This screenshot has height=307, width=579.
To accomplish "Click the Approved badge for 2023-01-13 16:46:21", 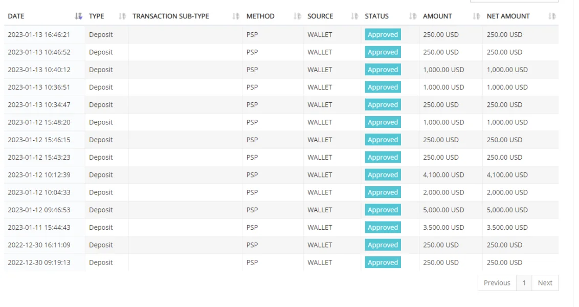I will [x=383, y=35].
